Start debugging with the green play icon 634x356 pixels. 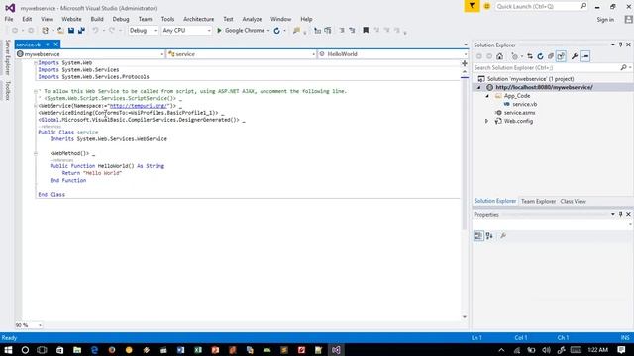coord(219,31)
